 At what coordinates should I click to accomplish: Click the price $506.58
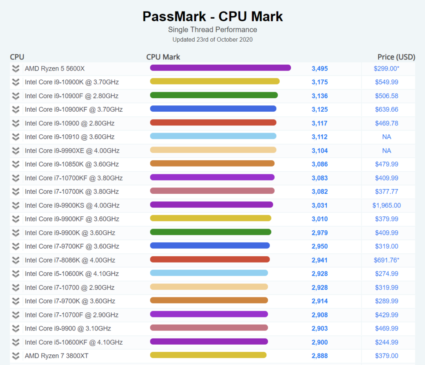click(x=386, y=96)
